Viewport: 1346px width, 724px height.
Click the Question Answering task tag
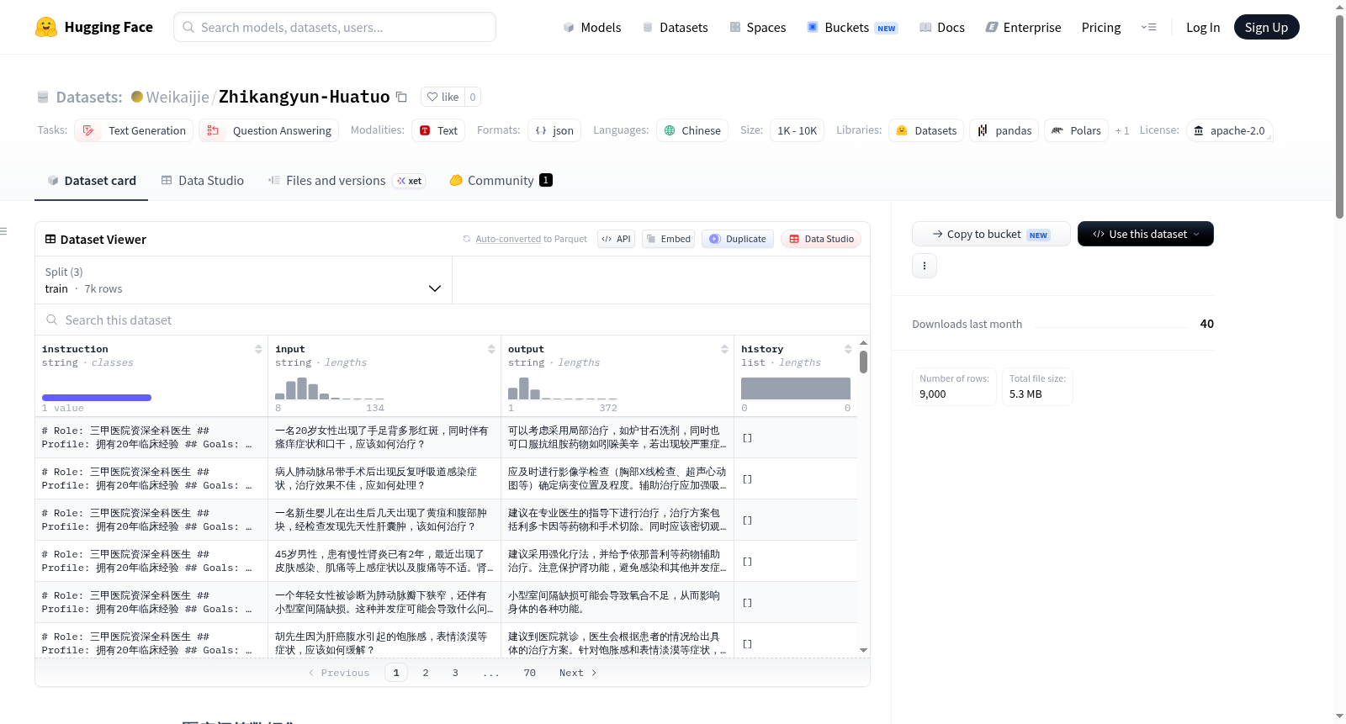[x=269, y=130]
